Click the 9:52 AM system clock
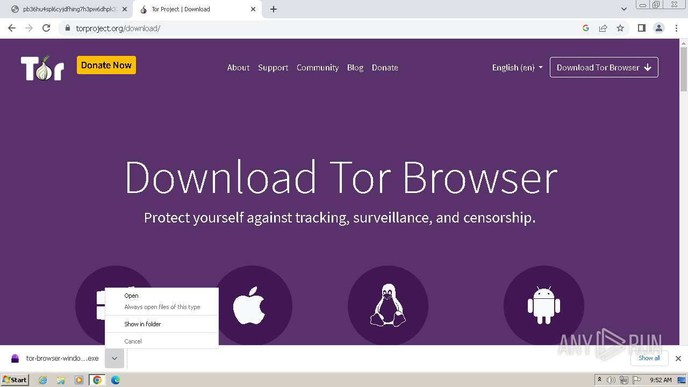This screenshot has width=688, height=387. click(661, 380)
